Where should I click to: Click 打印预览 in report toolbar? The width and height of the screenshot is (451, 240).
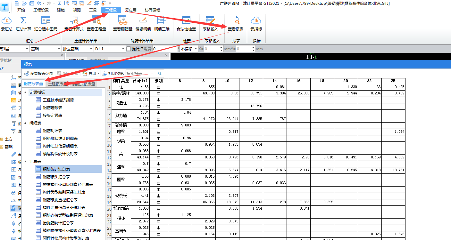(x=113, y=73)
